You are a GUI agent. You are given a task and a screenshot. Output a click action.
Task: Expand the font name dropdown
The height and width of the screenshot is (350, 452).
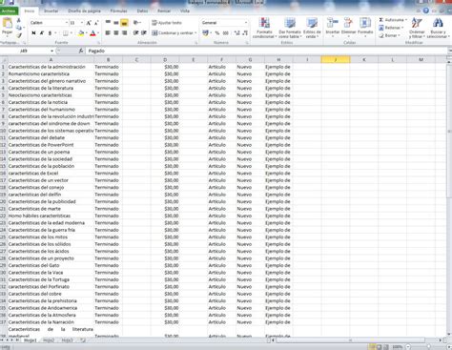(x=67, y=23)
